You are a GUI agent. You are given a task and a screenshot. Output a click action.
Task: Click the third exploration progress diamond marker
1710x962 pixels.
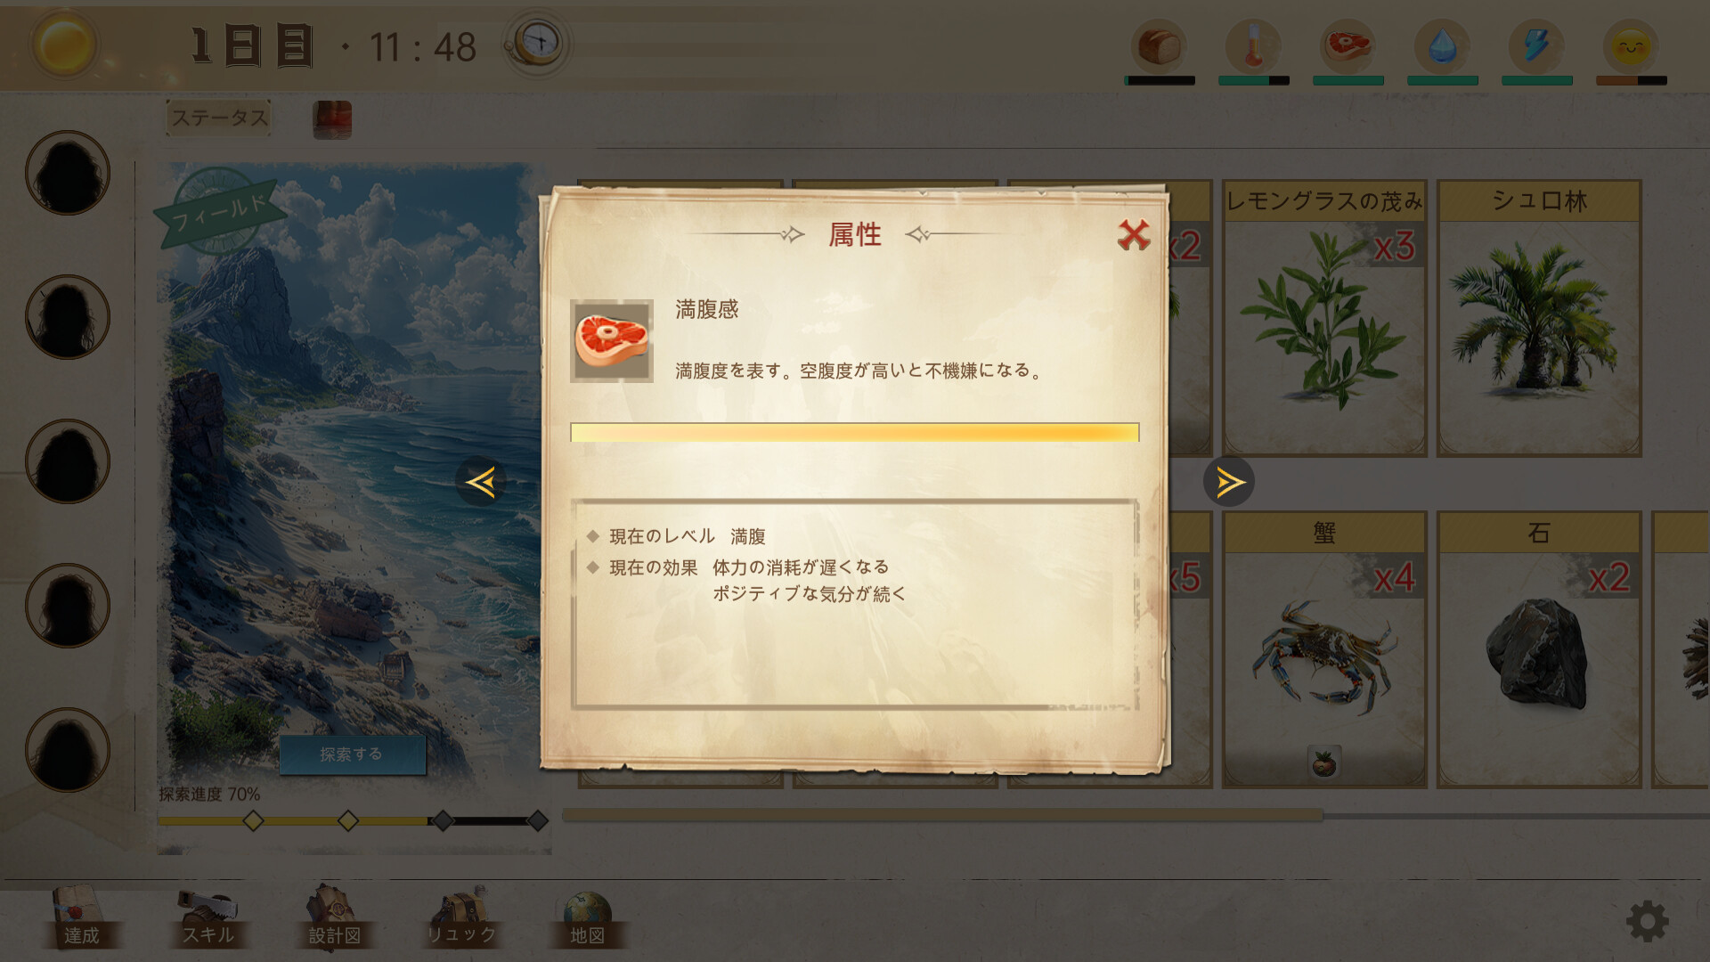(x=443, y=820)
